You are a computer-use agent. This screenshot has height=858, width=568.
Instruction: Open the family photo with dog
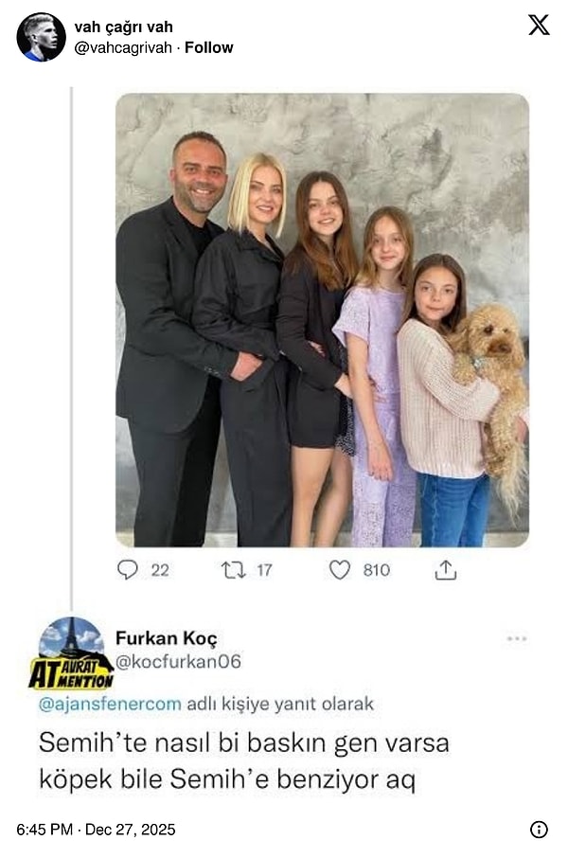pos(322,320)
